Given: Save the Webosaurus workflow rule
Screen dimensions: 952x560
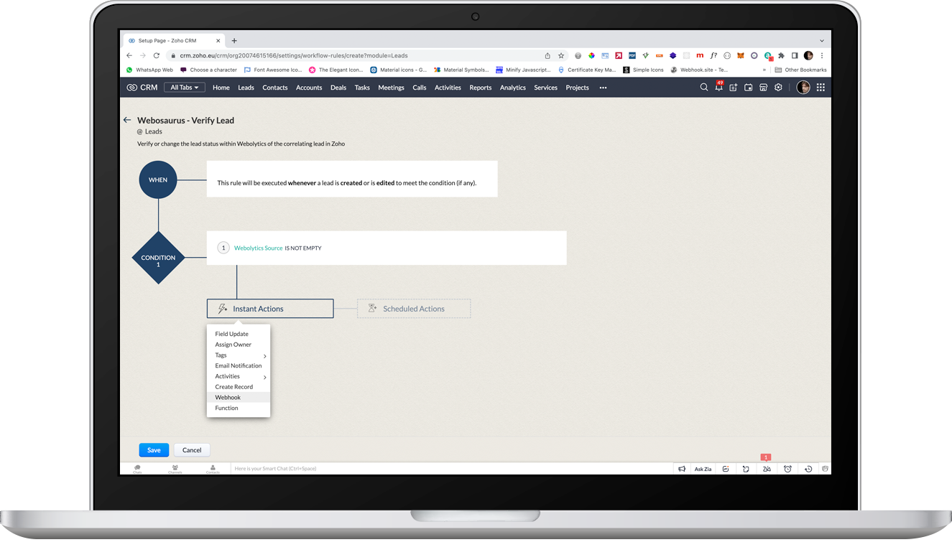Looking at the screenshot, I should [x=154, y=449].
